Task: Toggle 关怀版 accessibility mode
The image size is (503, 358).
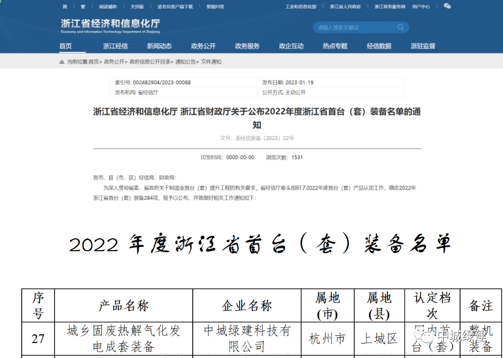Action: 137,7
